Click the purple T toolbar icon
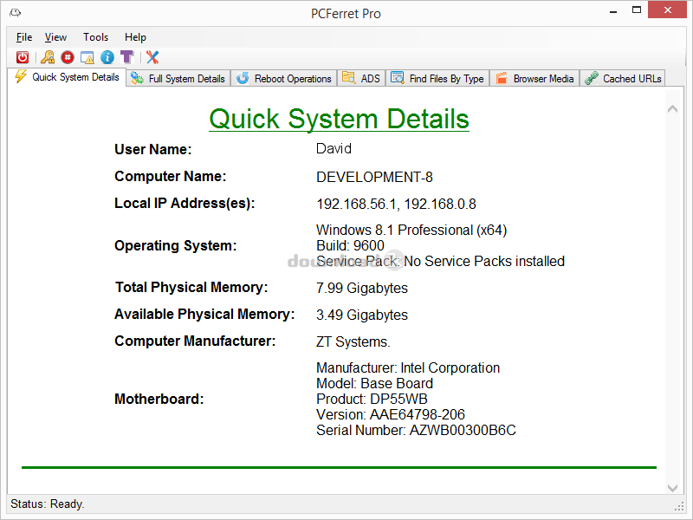The width and height of the screenshot is (693, 520). (127, 57)
